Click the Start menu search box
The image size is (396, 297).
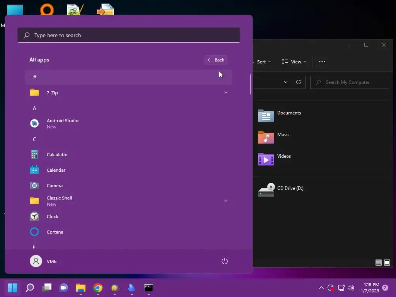click(x=128, y=35)
